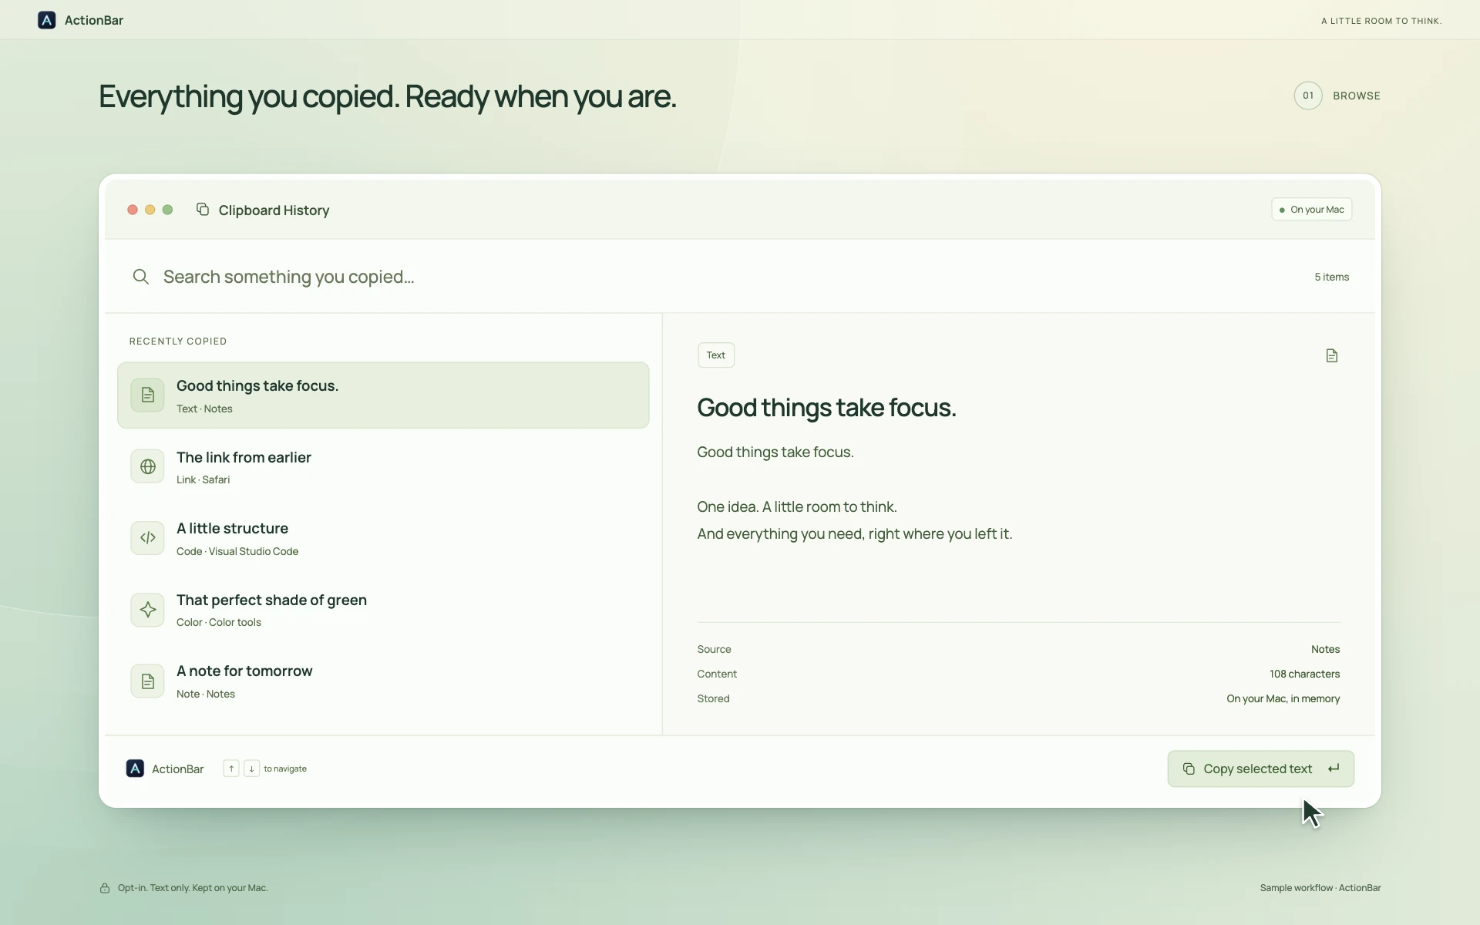1480x925 pixels.
Task: Click the code brackets icon for A little structure
Action: pyautogui.click(x=147, y=538)
